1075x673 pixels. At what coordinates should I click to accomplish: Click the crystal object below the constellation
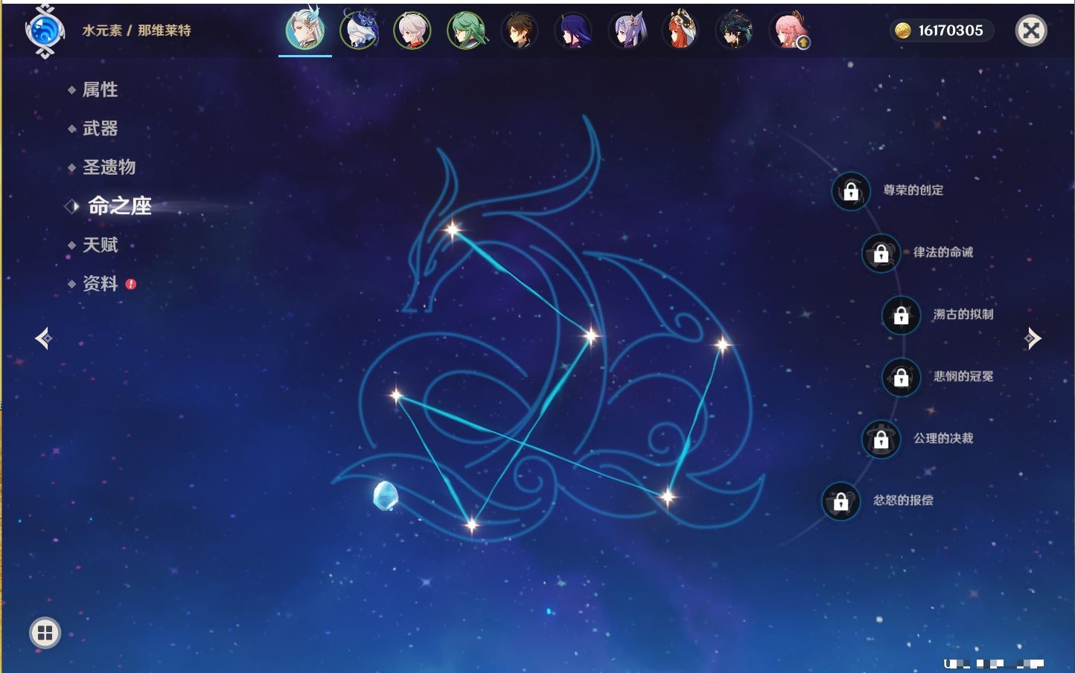click(385, 496)
